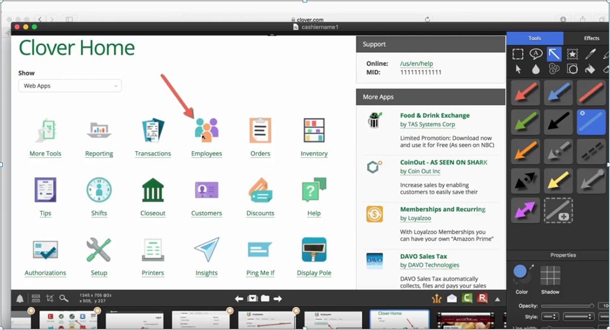The height and width of the screenshot is (330, 610).
Task: Open the Orders clipboard icon
Action: (260, 130)
